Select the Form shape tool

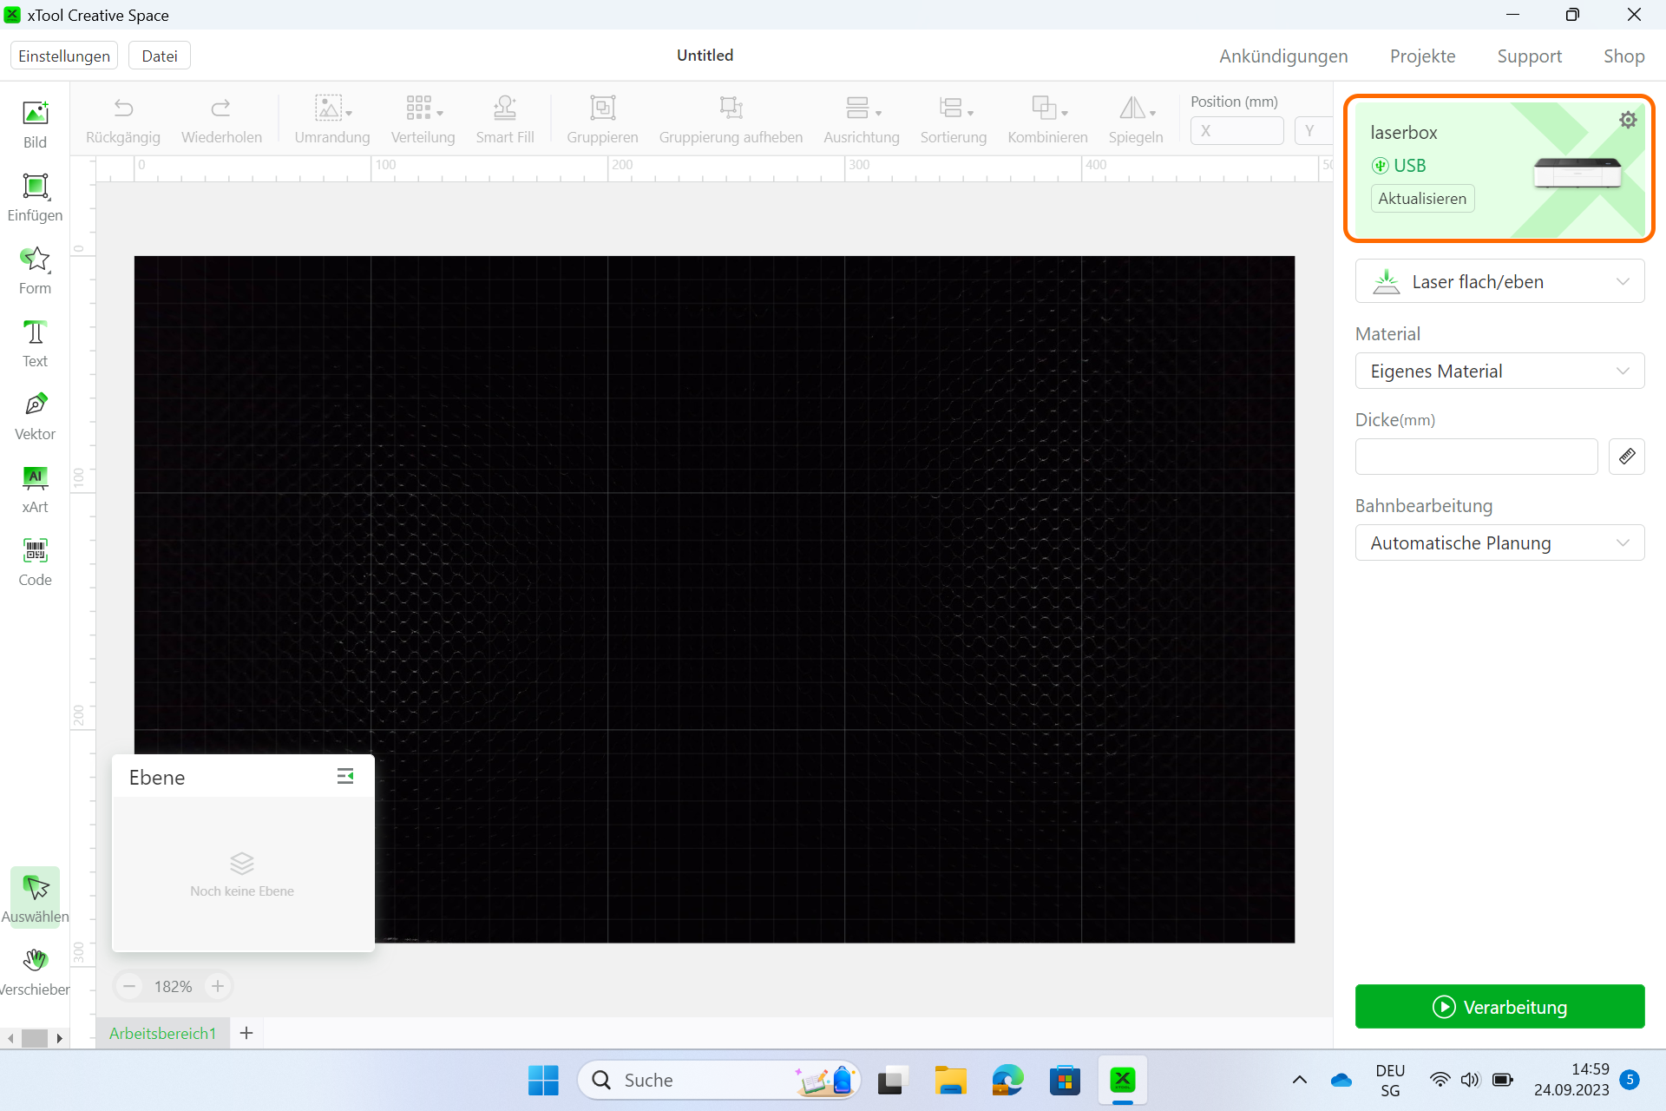[x=35, y=270]
